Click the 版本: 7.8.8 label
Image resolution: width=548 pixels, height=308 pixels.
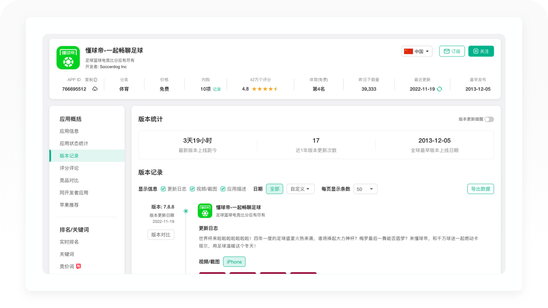coord(163,207)
